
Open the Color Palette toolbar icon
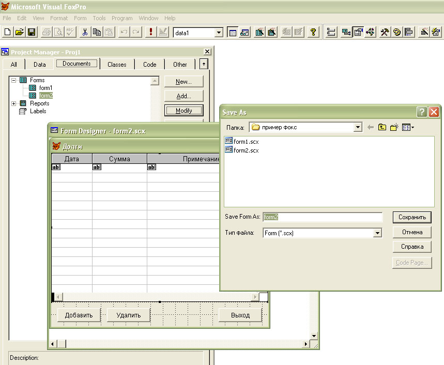397,32
